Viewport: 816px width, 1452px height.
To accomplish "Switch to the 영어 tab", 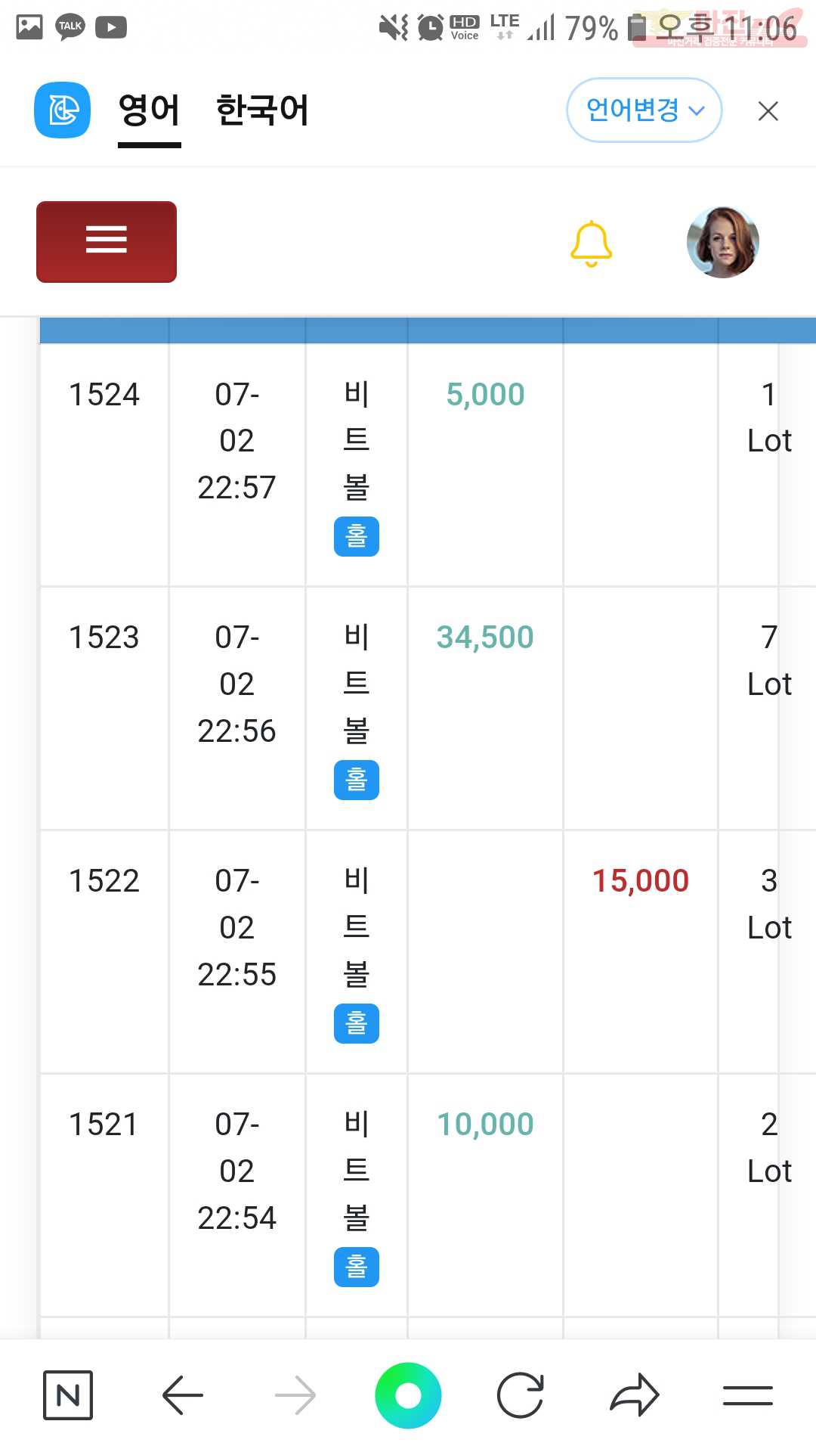I will (150, 111).
